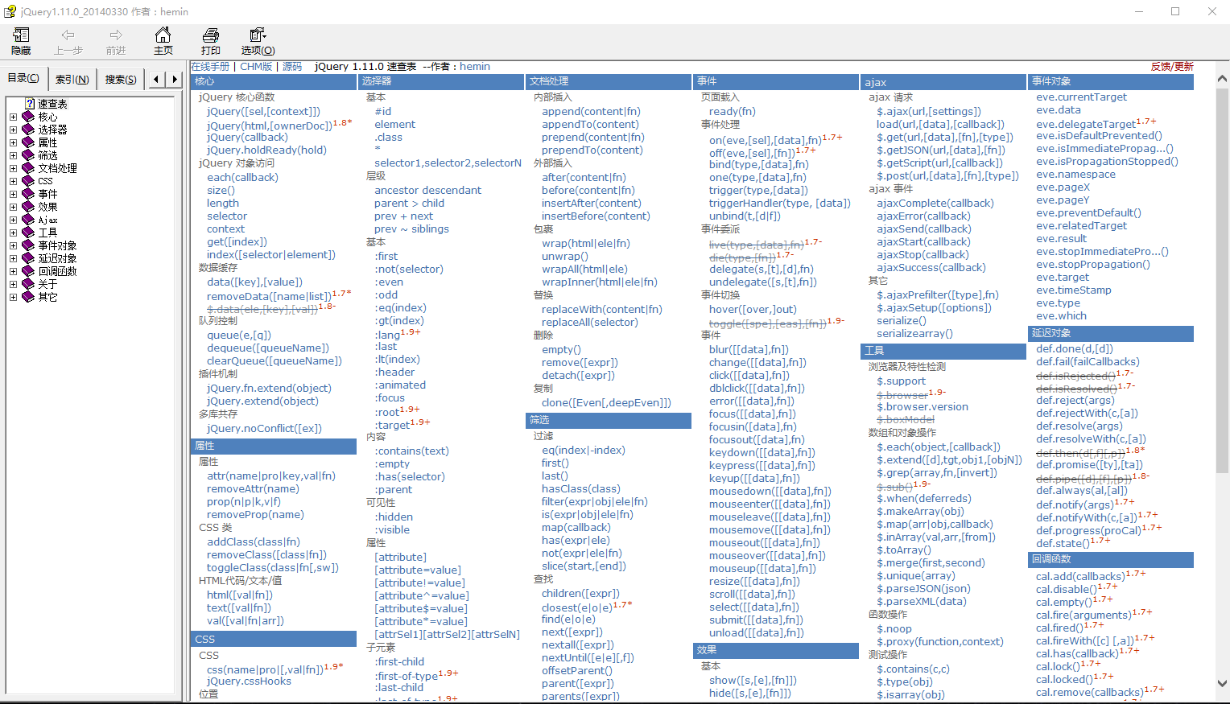Expand the 核心 tree node
This screenshot has width=1230, height=704.
pyautogui.click(x=13, y=117)
